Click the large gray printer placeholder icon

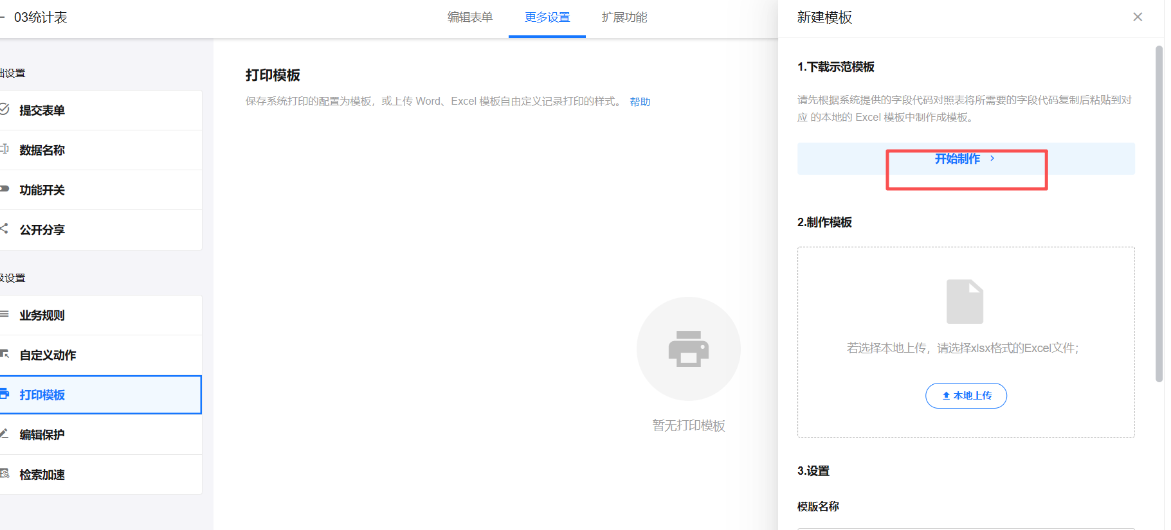pyautogui.click(x=688, y=349)
